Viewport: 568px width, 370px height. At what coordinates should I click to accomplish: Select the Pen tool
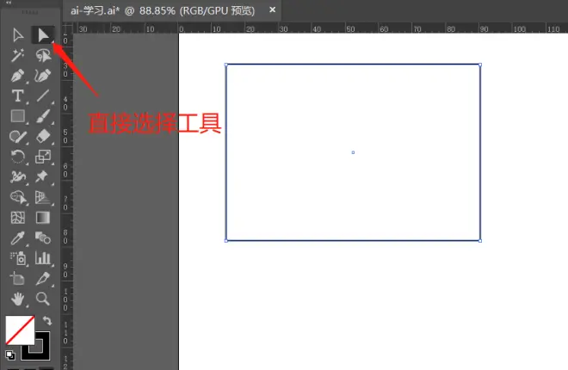(18, 76)
